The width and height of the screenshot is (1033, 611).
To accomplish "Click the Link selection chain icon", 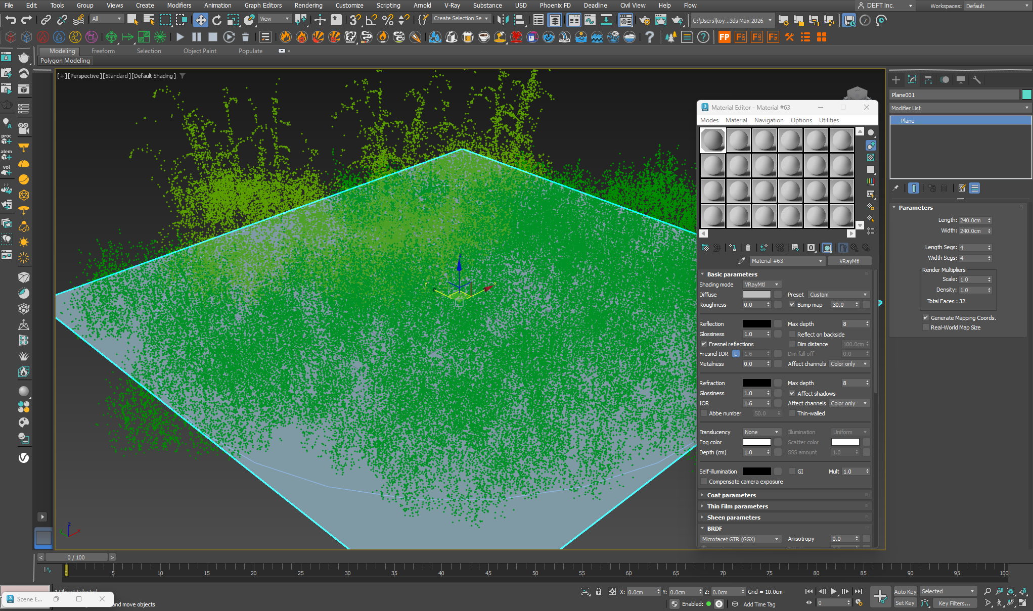I will [x=46, y=20].
